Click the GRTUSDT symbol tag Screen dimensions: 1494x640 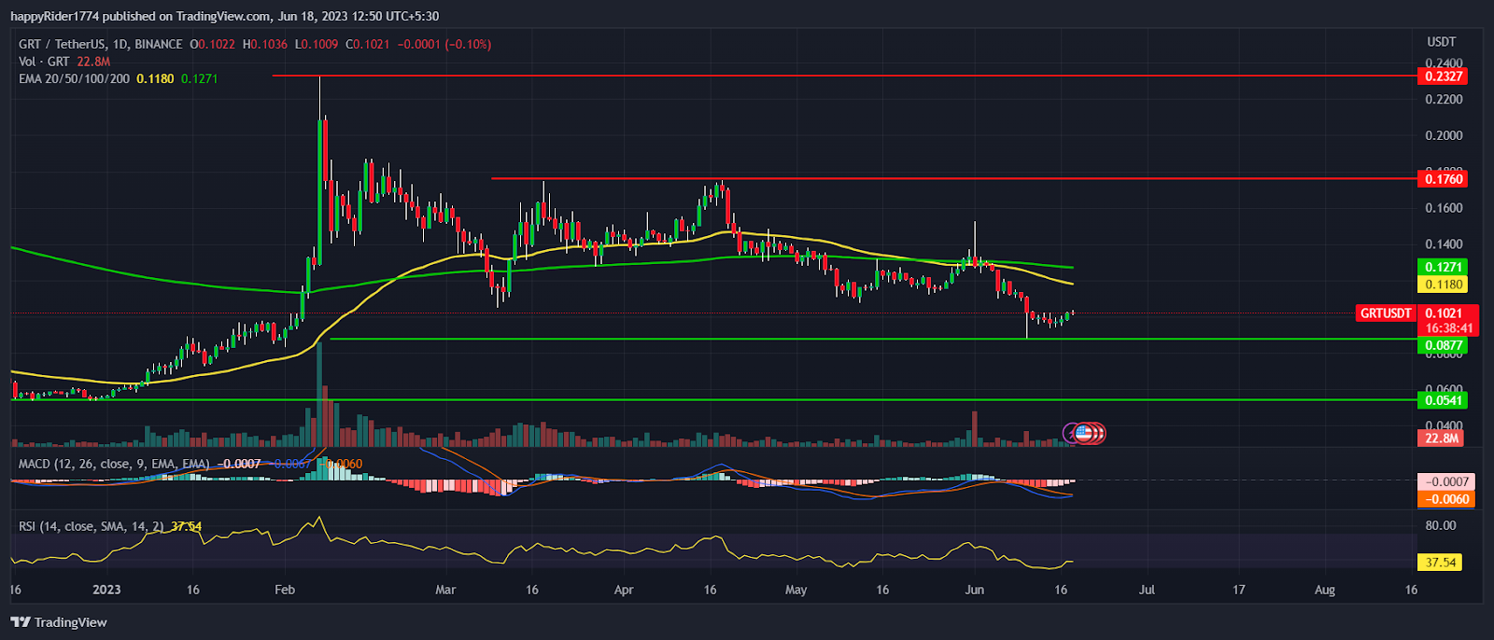1386,313
